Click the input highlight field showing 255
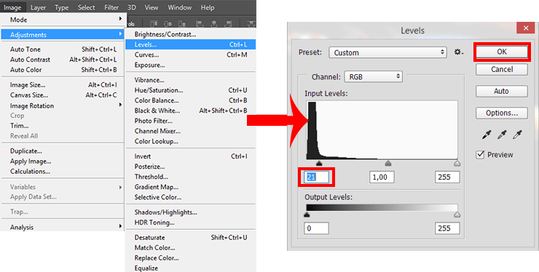Viewport: 539px width, 272px height. click(x=447, y=177)
